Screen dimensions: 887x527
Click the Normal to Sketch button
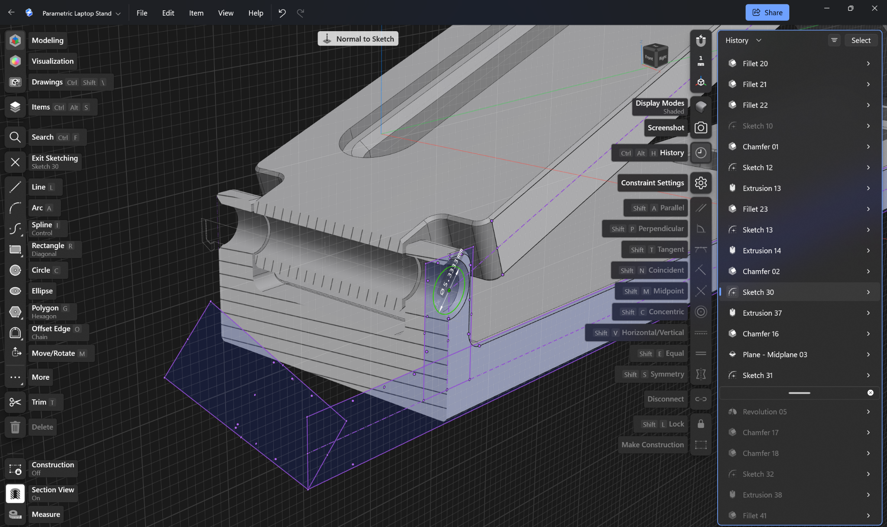[x=358, y=39]
